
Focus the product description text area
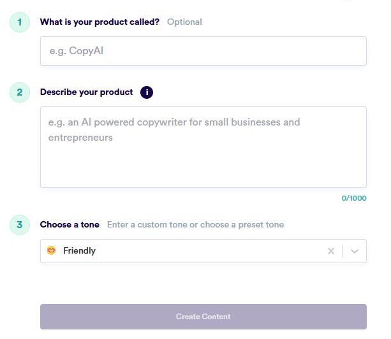point(203,147)
